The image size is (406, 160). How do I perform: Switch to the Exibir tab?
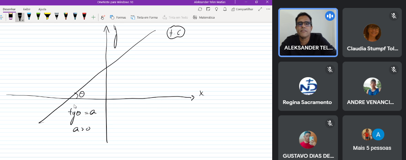(x=27, y=9)
